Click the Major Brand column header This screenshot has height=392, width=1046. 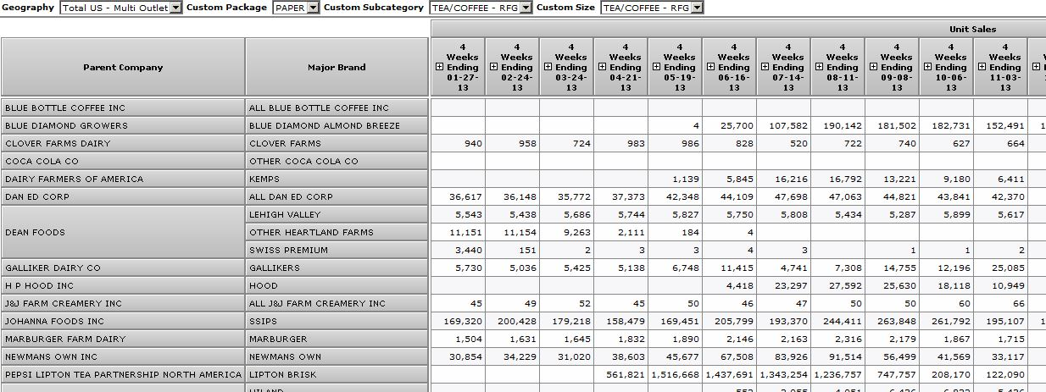point(337,67)
